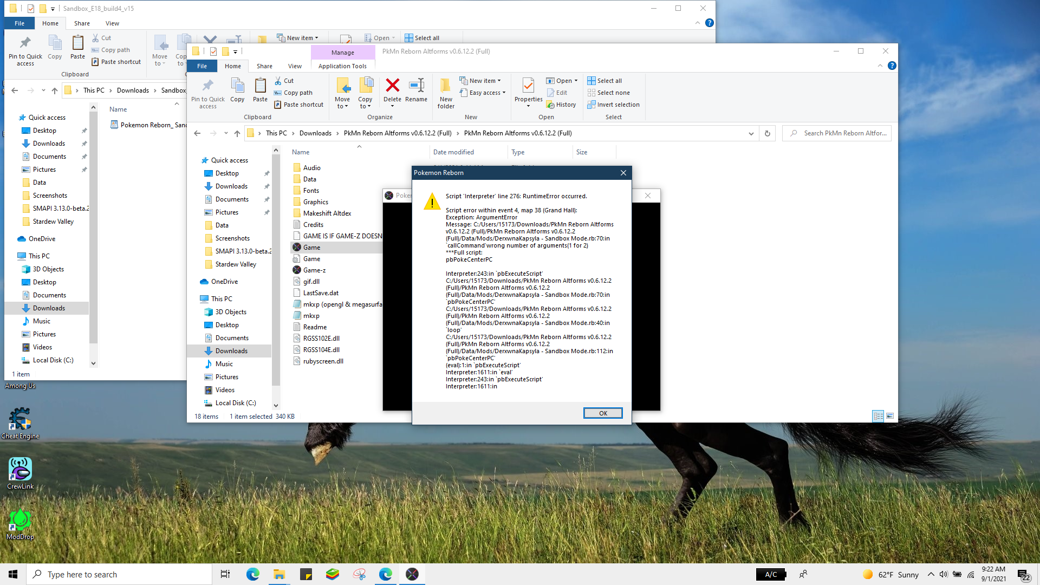Click Invert selection in ribbon
Screen dimensions: 1040x585
pos(613,105)
